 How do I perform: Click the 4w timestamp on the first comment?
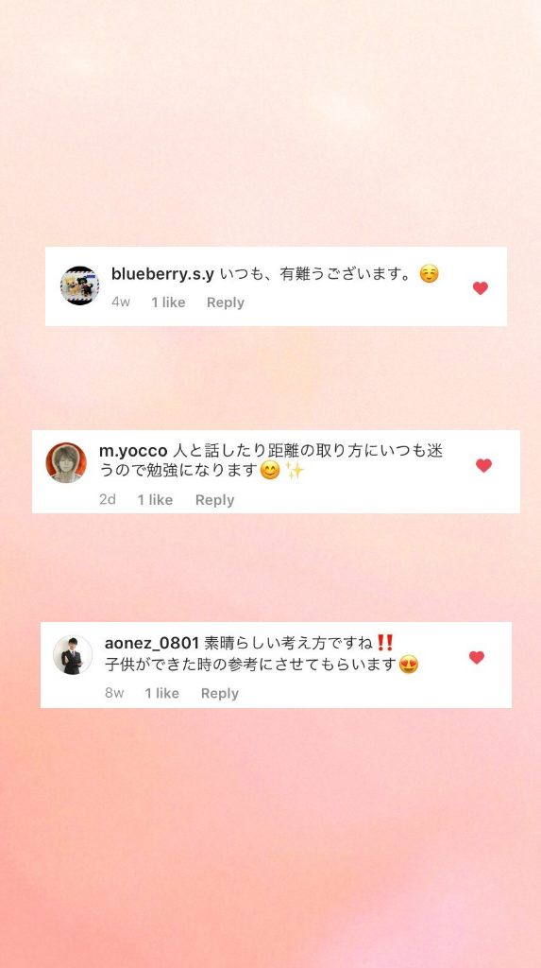(121, 302)
